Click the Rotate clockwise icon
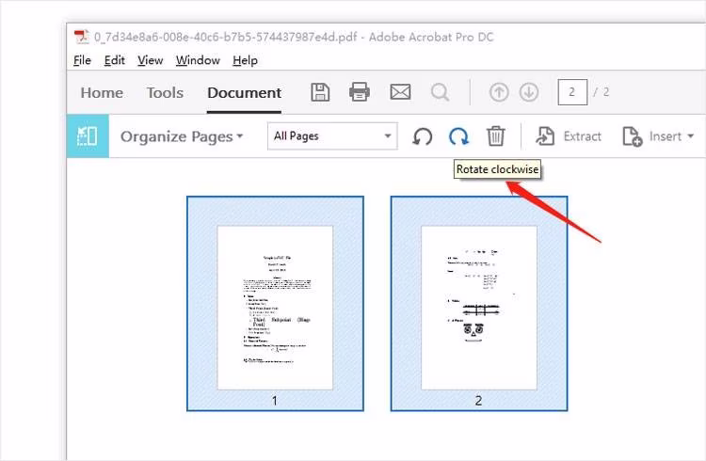 [x=458, y=136]
